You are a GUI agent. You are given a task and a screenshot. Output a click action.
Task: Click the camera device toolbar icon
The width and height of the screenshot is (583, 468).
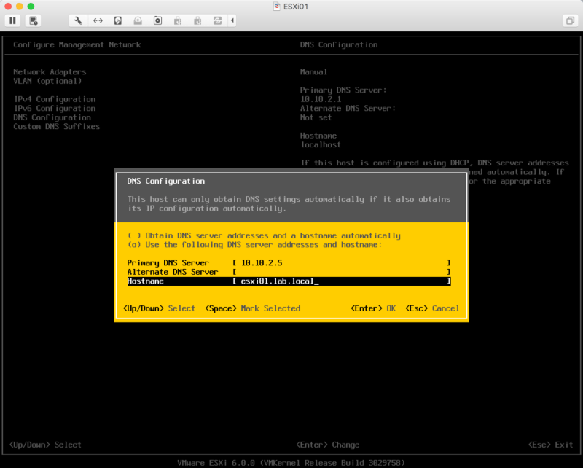[157, 20]
